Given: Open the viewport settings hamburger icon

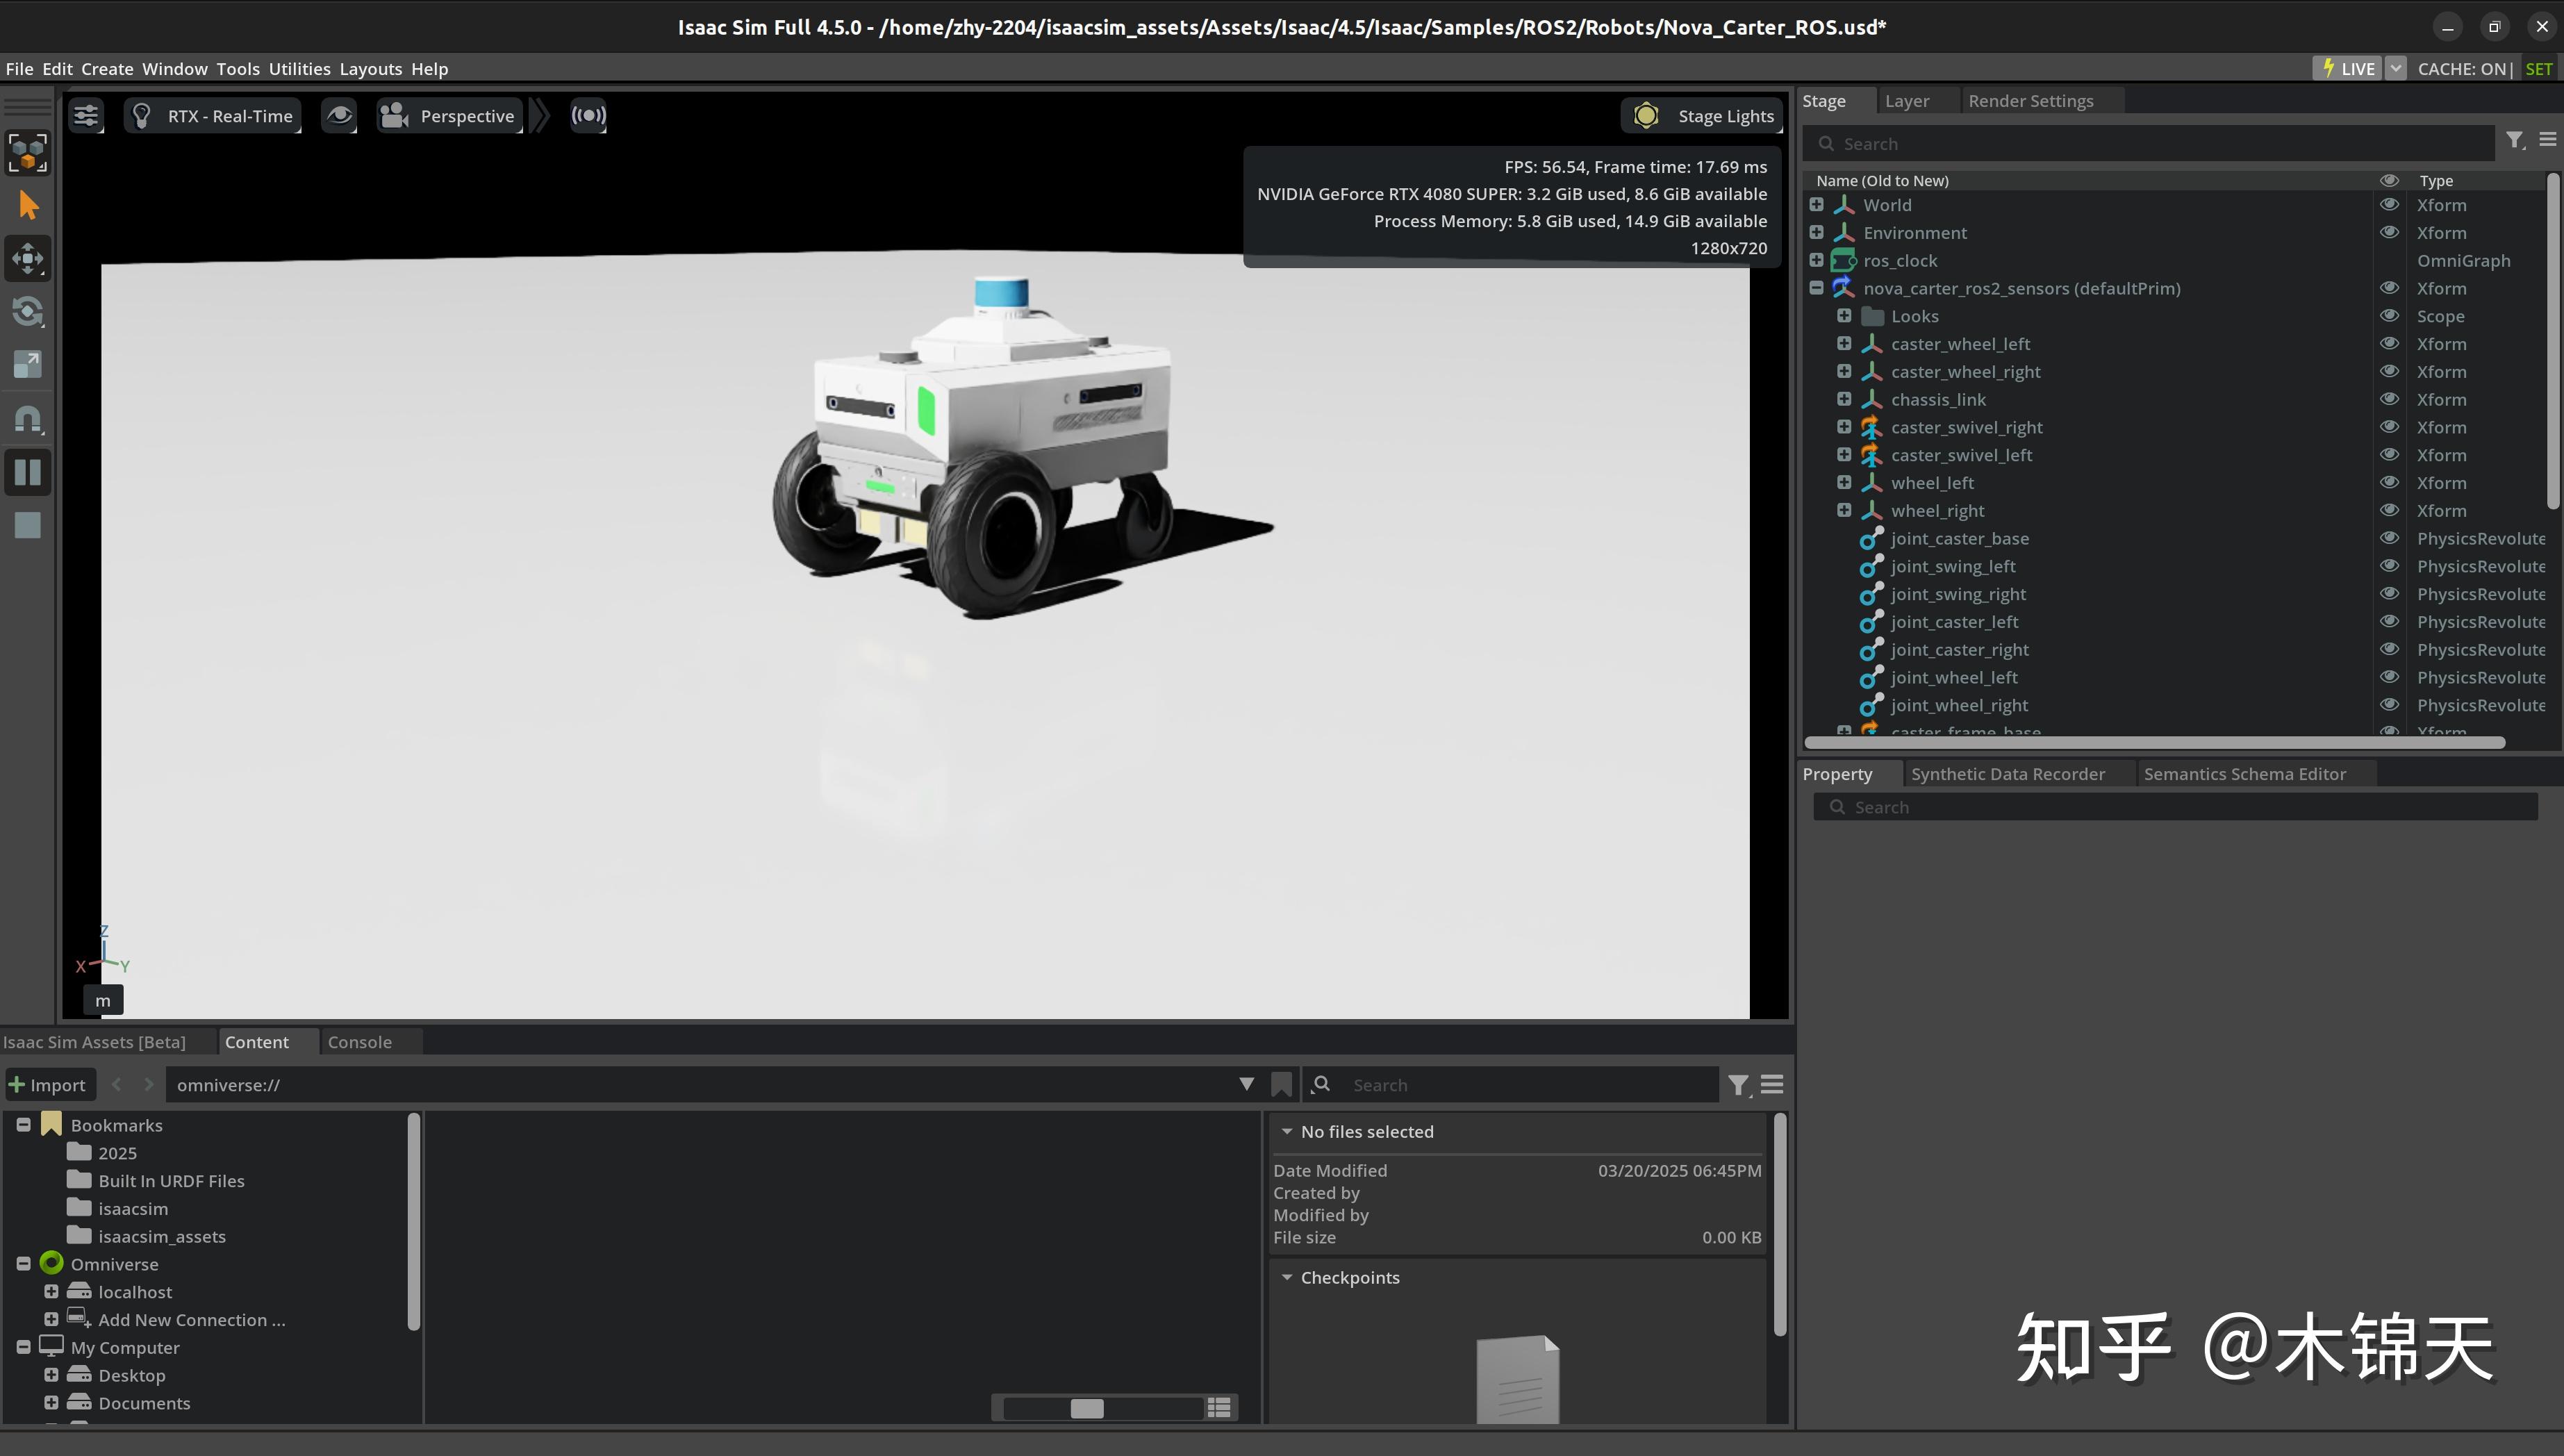Looking at the screenshot, I should [85, 115].
